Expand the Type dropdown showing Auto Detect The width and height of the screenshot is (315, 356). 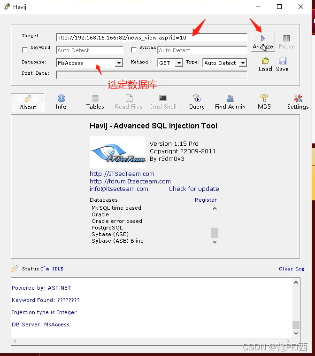[x=243, y=63]
